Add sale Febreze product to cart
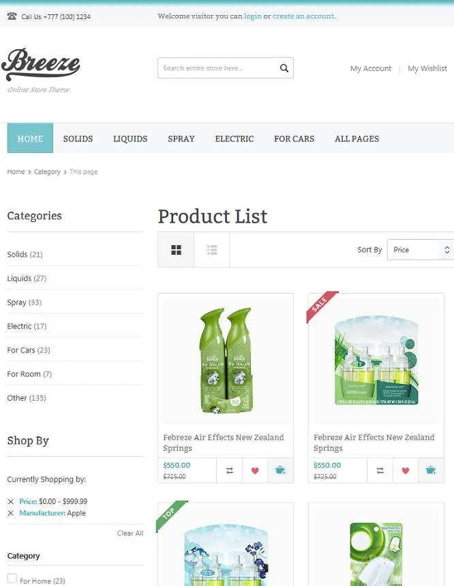Screen dimensions: 454x586 pos(431,471)
